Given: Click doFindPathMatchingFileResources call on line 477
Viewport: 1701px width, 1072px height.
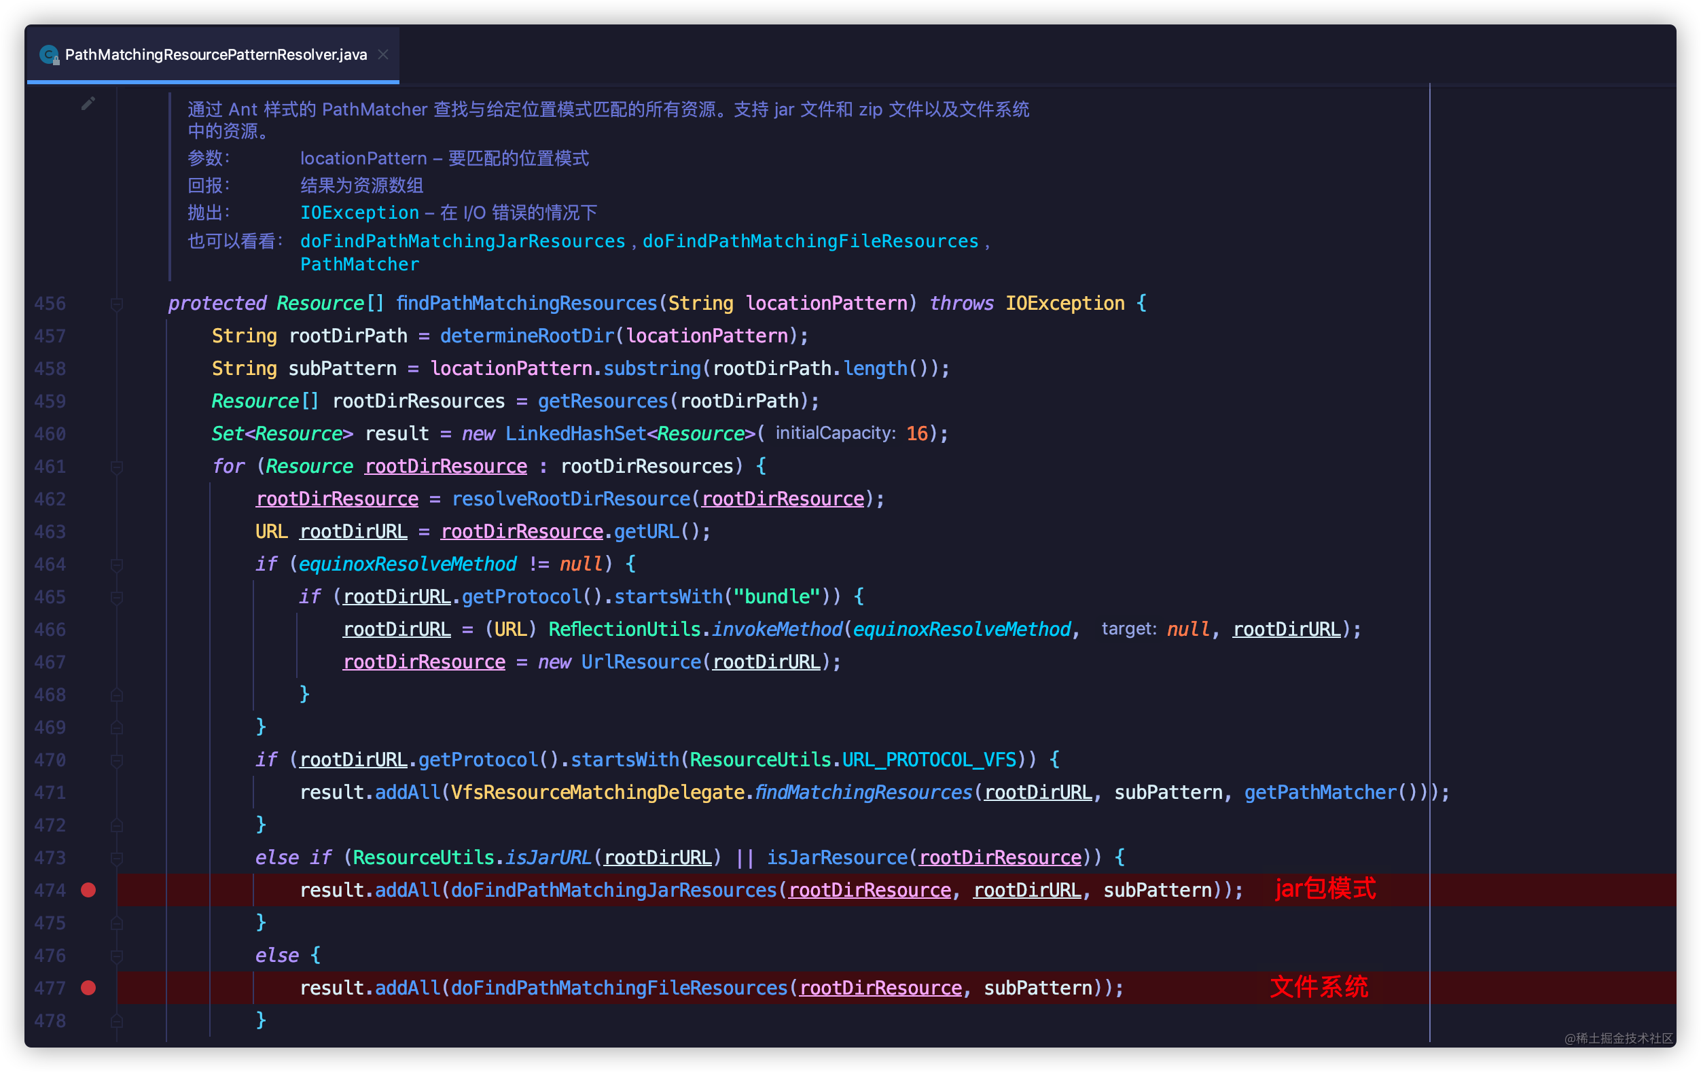Looking at the screenshot, I should tap(619, 988).
